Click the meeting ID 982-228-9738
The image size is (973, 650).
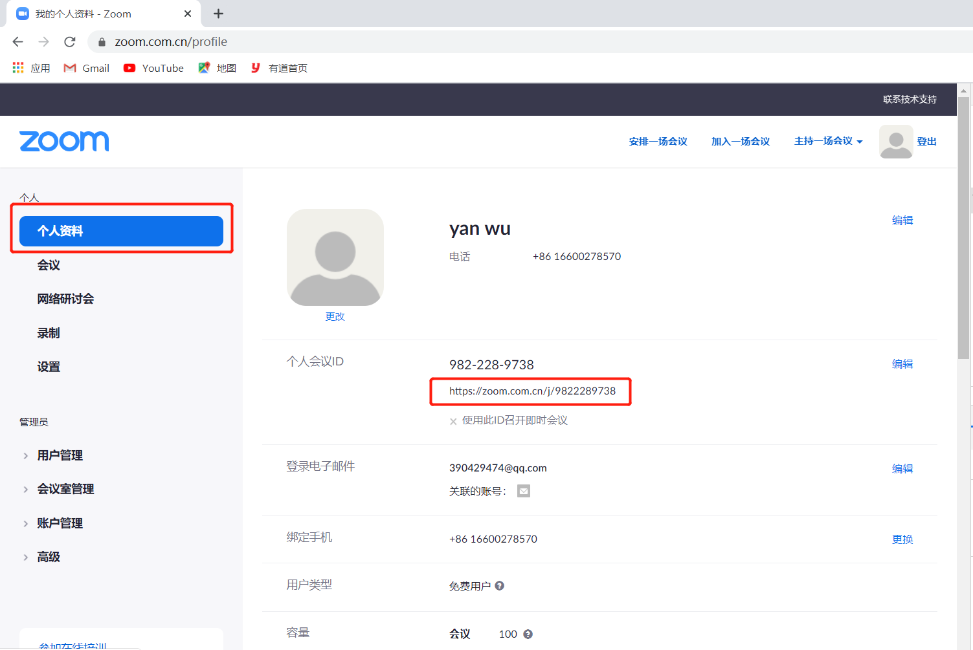[491, 365]
